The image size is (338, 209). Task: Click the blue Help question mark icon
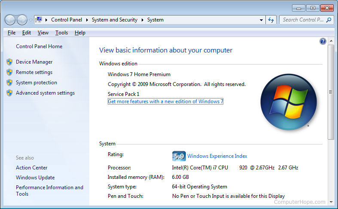coord(323,41)
